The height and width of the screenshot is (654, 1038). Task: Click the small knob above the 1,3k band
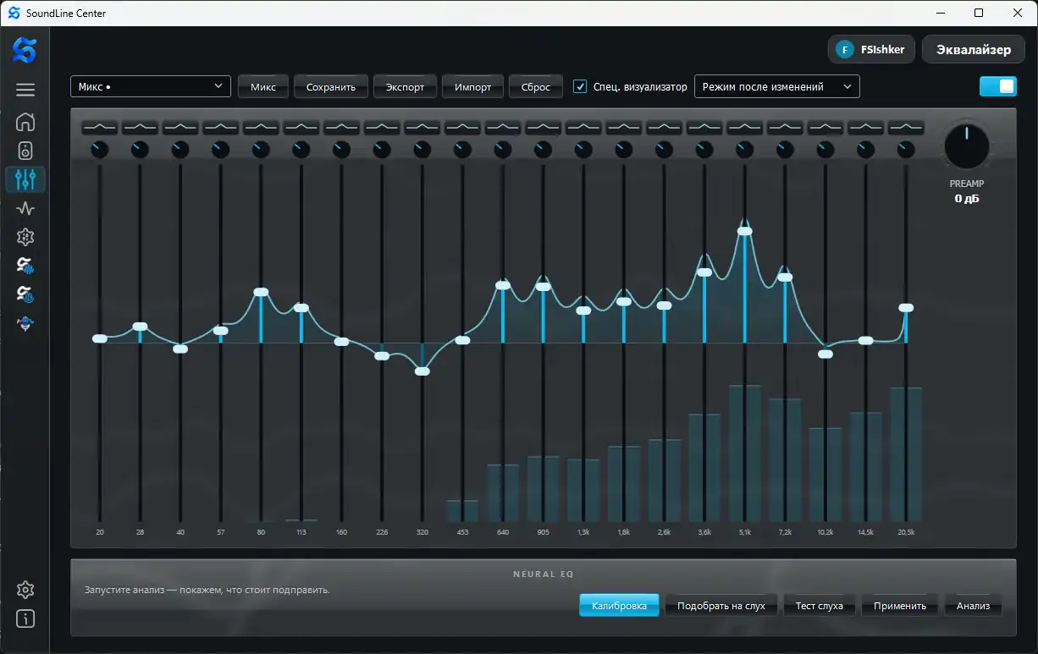[x=583, y=150]
